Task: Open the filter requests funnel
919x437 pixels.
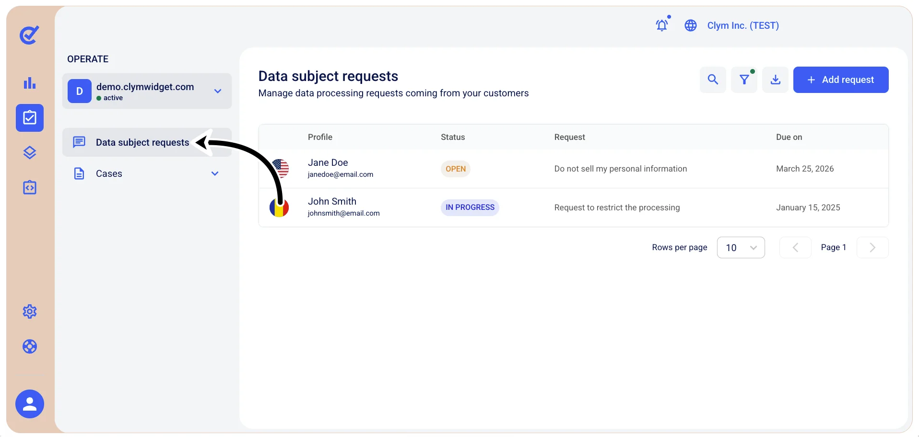Action: pyautogui.click(x=744, y=80)
